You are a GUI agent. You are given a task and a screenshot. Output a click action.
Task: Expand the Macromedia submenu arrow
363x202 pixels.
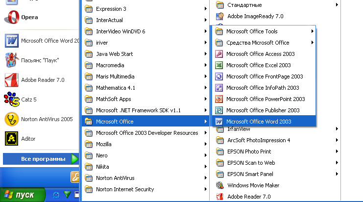[x=206, y=65]
